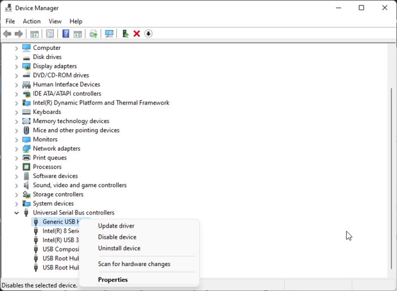Open the Properties toolbar icon
This screenshot has width=397, height=291.
coord(50,33)
